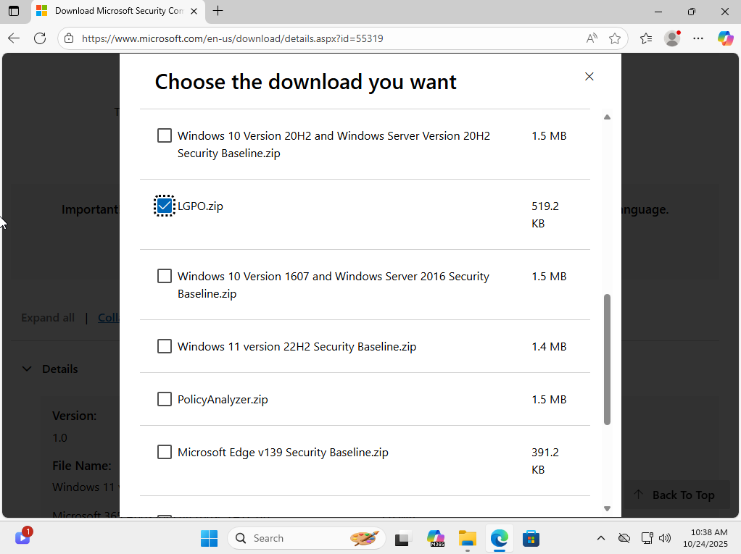This screenshot has height=554, width=741.
Task: Open Edge settings and more menu
Action: [698, 38]
